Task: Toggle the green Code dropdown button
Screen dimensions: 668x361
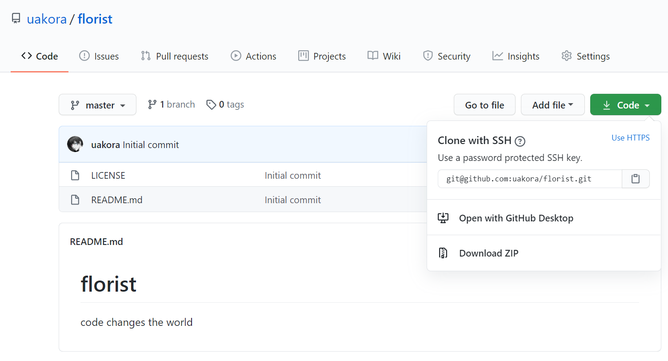Action: pyautogui.click(x=626, y=105)
